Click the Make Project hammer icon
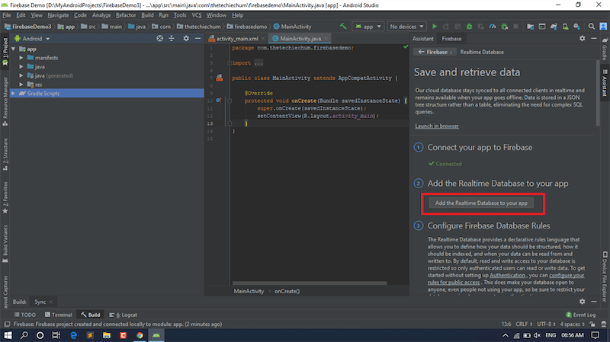Screen dimensions: 610x342 344,26
